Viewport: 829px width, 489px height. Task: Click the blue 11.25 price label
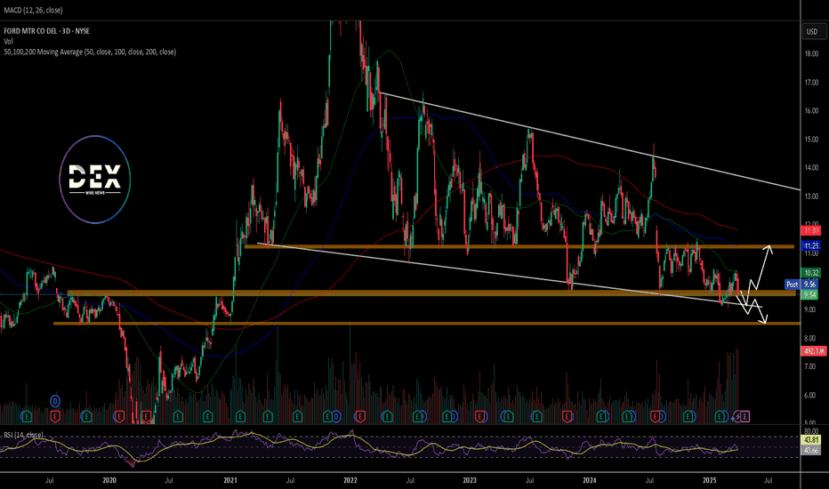[x=811, y=245]
